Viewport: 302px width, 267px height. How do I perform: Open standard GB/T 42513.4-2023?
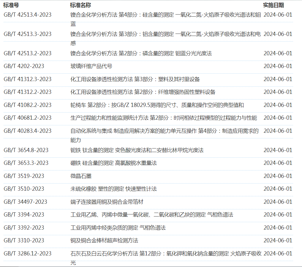point(28,15)
